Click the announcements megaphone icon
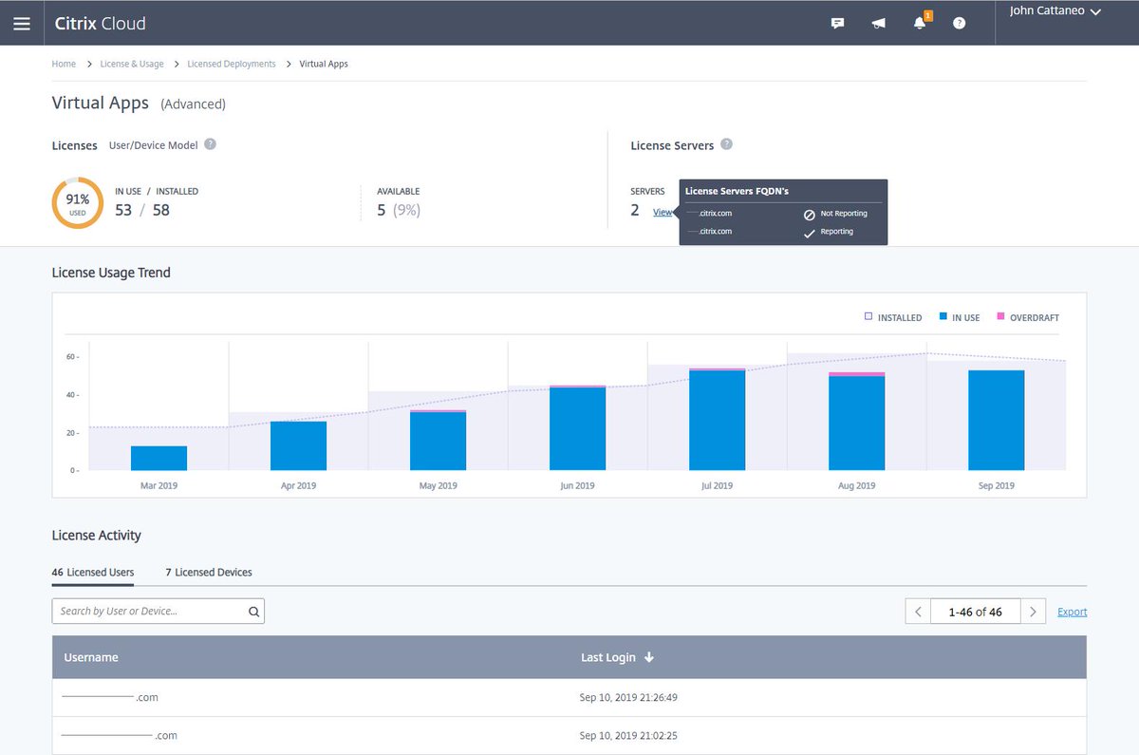Image resolution: width=1139 pixels, height=755 pixels. 878,22
